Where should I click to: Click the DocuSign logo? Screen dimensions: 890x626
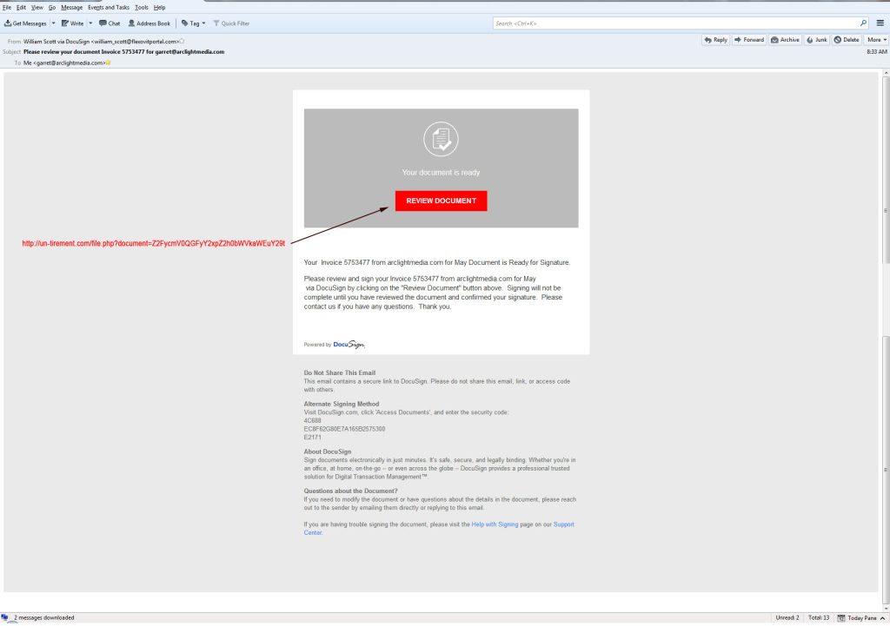pos(349,344)
